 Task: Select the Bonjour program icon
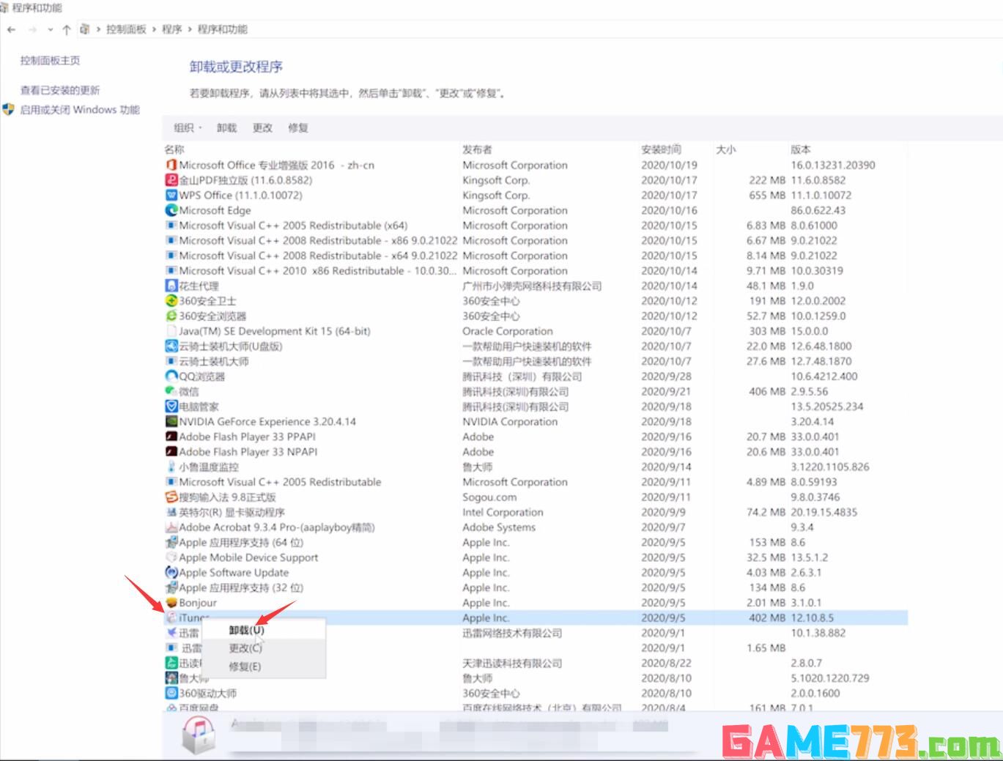pyautogui.click(x=171, y=603)
